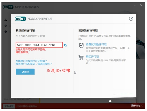Screen dimensions: 147x111
Task: Click the ESET logo in dialog header
Action: 20,19
